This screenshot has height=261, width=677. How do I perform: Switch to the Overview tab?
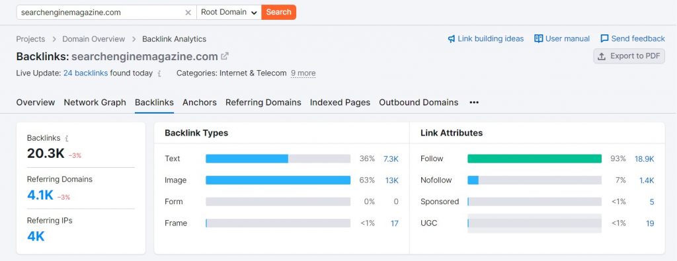36,102
